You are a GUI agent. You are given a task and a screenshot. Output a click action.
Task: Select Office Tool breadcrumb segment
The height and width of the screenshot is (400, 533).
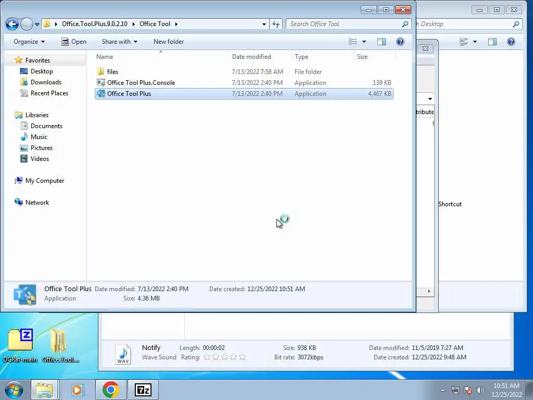point(155,24)
